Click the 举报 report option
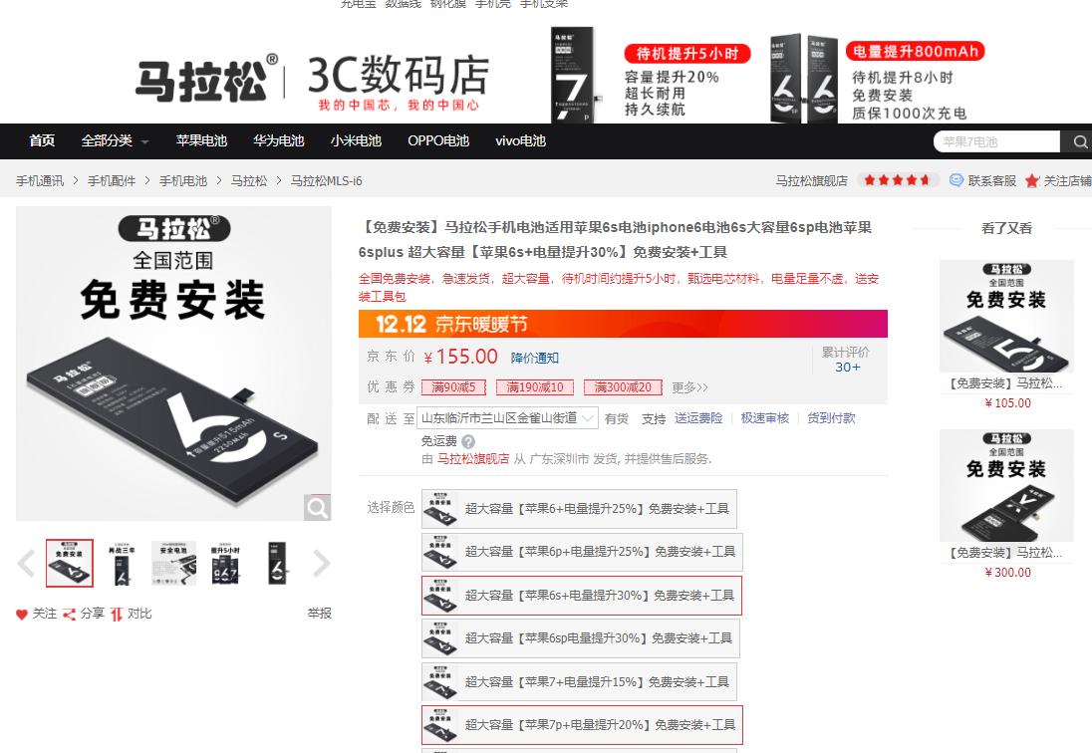 pos(320,615)
